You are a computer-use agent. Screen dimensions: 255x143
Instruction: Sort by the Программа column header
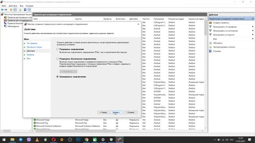coord(159,19)
